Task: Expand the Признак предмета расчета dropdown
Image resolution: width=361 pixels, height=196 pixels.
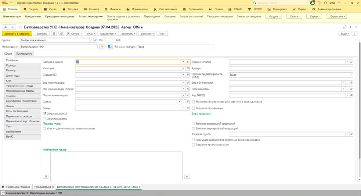Action: [351, 75]
